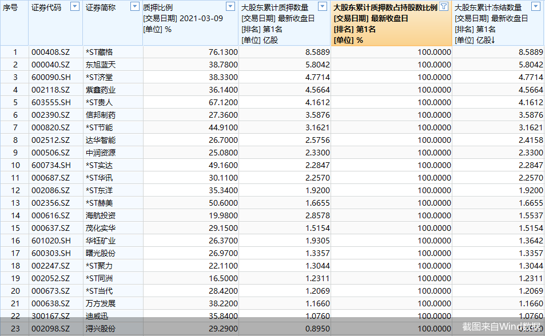The image size is (545, 336).
Task: Open the 质押比例 column dropdown arrow
Action: click(x=230, y=6)
